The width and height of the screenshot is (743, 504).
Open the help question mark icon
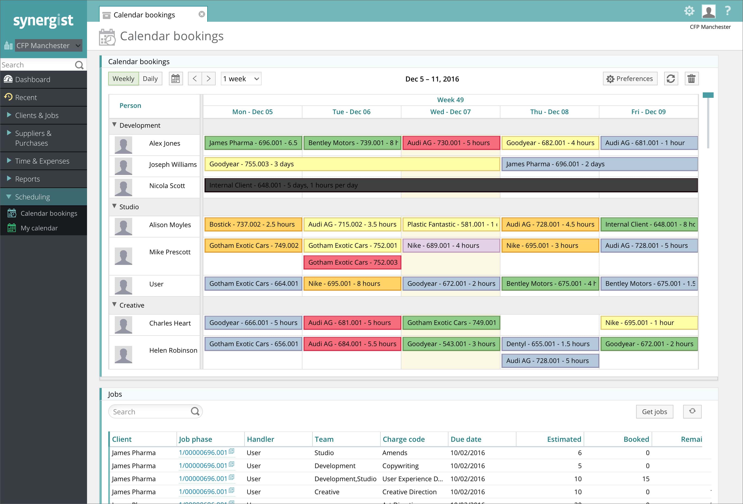(728, 11)
